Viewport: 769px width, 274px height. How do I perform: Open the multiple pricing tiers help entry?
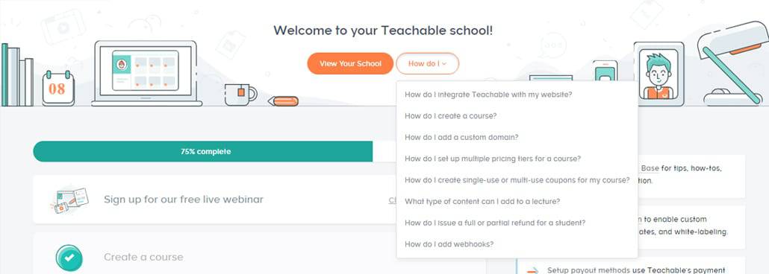click(x=493, y=159)
